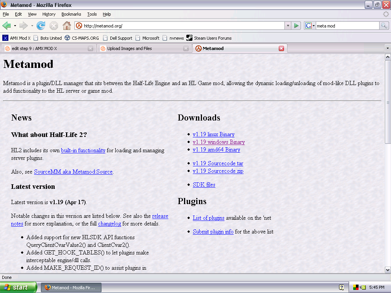Open the File menu
The width and height of the screenshot is (391, 293).
[6, 14]
